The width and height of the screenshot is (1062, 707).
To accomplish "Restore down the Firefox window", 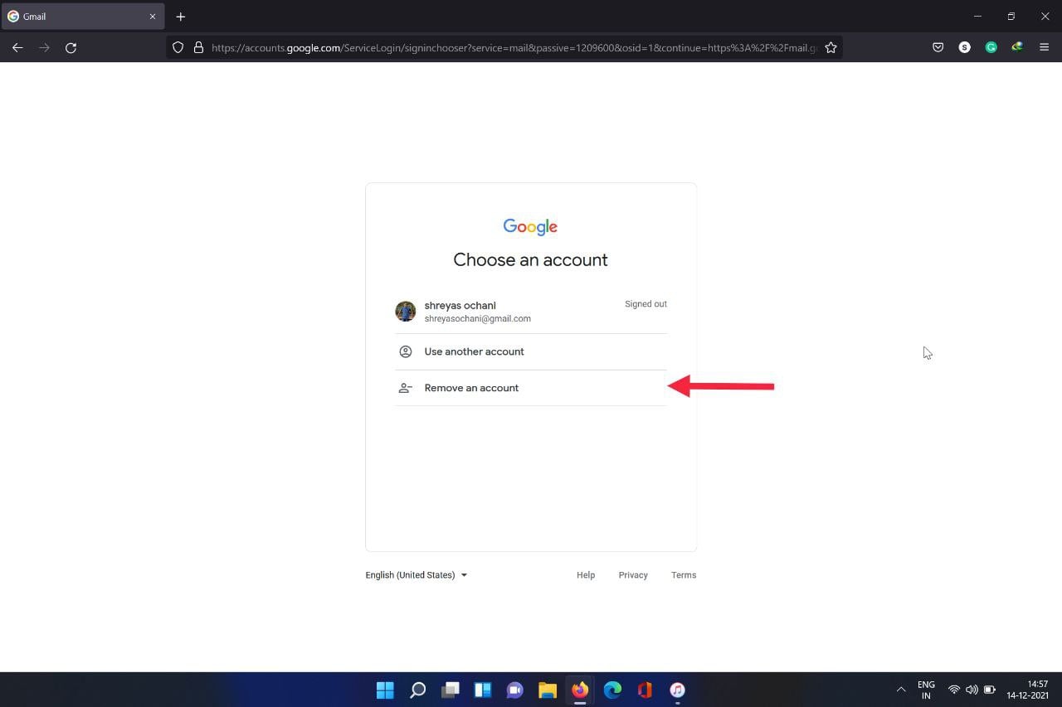I will tap(1011, 17).
